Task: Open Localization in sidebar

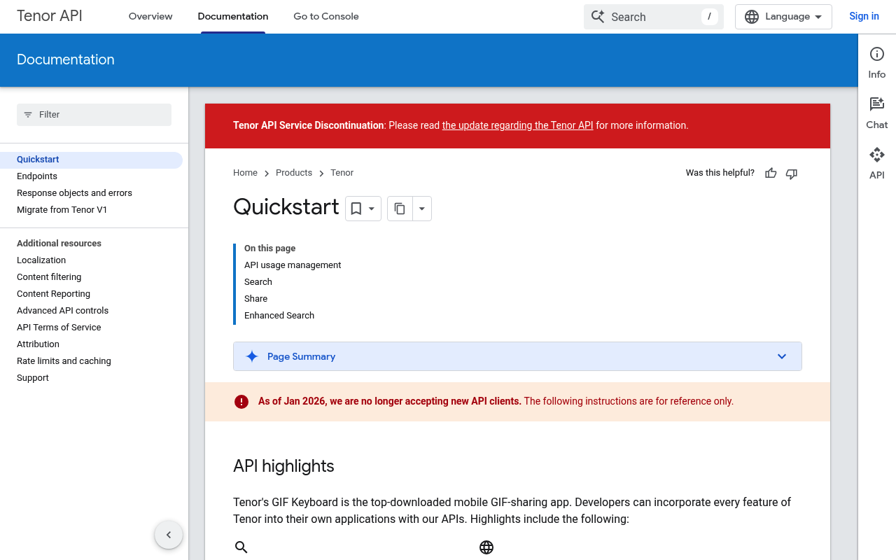Action: [41, 260]
